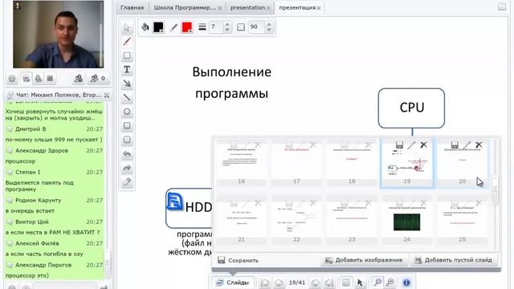The image size is (514, 289).
Task: Open slide 21 thumbnail
Action: point(241,222)
